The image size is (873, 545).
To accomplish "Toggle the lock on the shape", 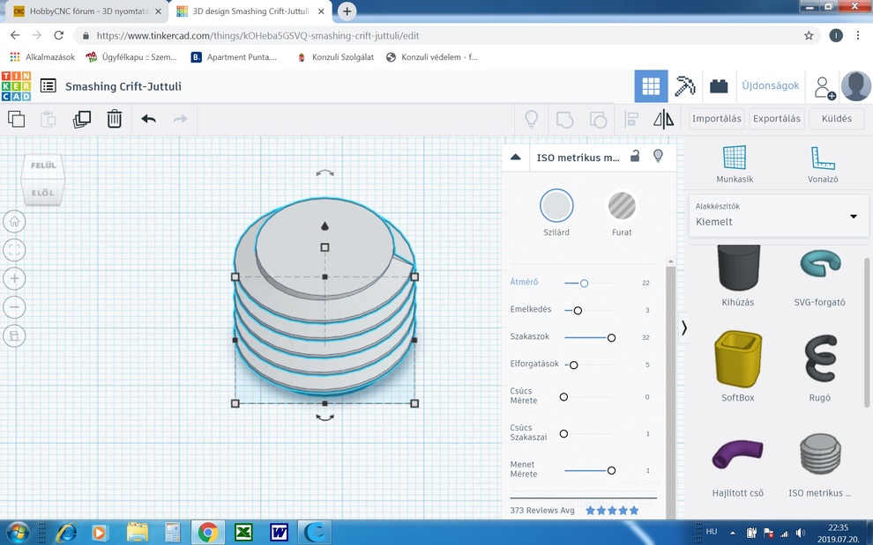I will click(x=635, y=157).
